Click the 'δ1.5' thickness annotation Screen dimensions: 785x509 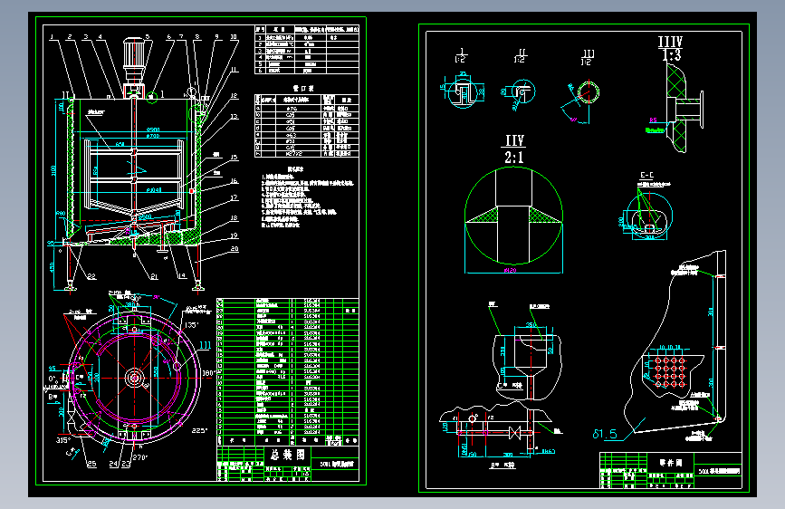(x=605, y=434)
